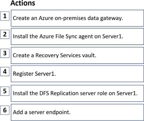Click 'Server1' text in the File Sync action

113,36
